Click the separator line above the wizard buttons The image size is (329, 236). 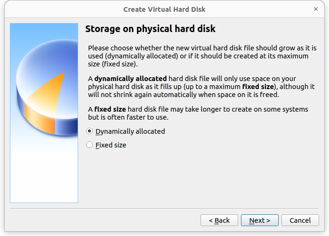pos(164,207)
